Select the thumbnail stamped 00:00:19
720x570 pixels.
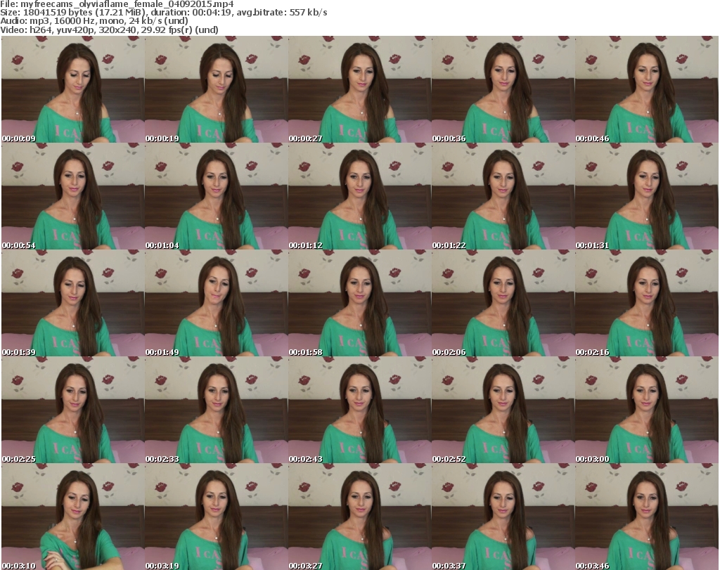pos(217,89)
